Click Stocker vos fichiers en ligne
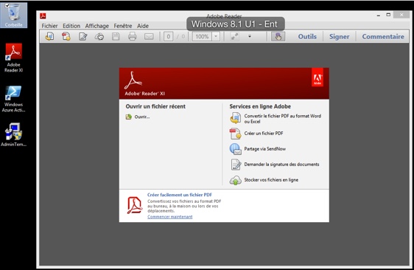 coord(271,180)
